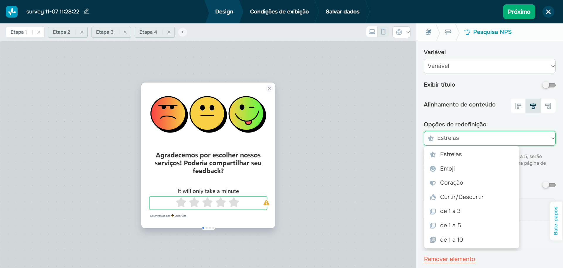Close Etapa 2 tab with its X
This screenshot has width=563, height=268.
(x=82, y=32)
